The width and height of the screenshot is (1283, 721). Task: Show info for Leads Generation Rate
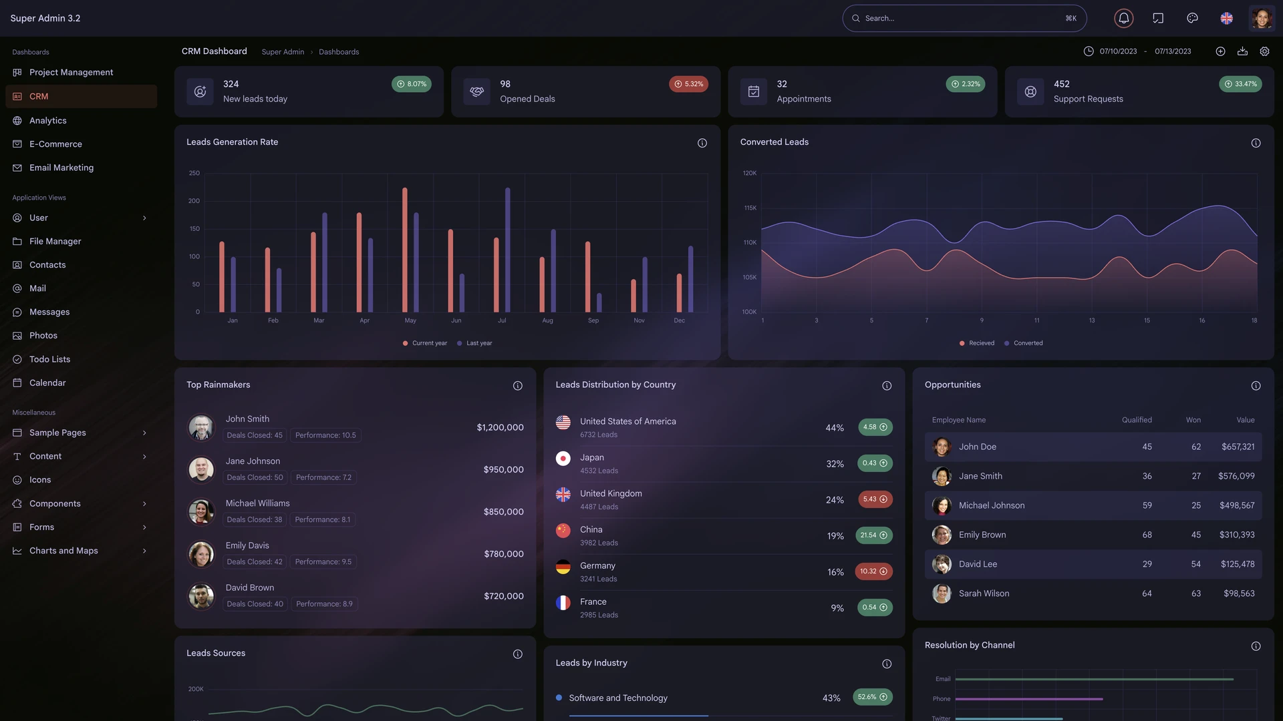pos(702,143)
